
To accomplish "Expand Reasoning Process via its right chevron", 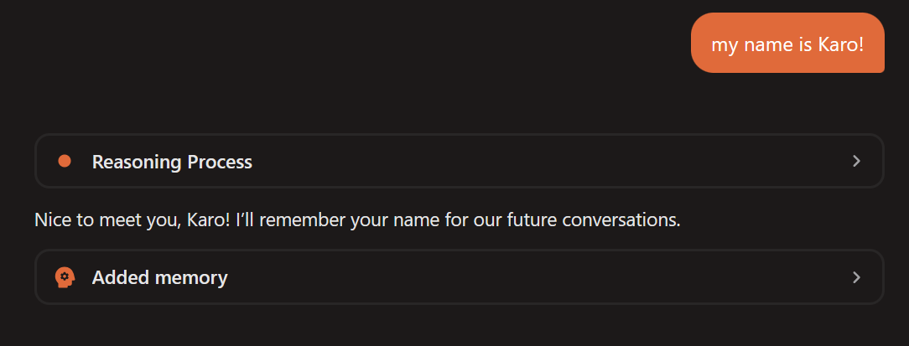I will (856, 161).
